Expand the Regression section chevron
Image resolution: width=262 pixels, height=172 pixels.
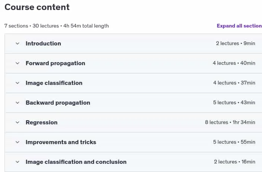(x=17, y=122)
